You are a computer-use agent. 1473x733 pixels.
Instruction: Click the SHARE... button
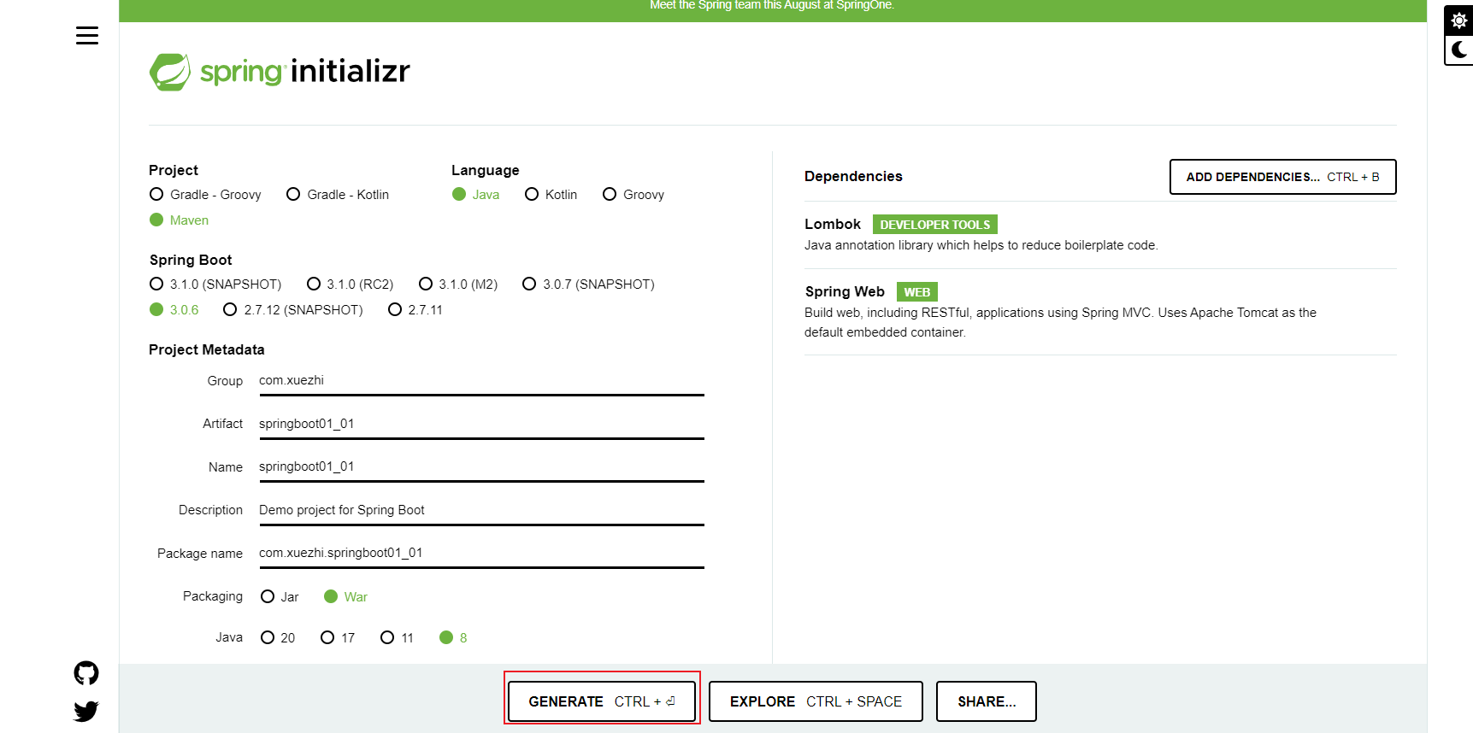987,701
